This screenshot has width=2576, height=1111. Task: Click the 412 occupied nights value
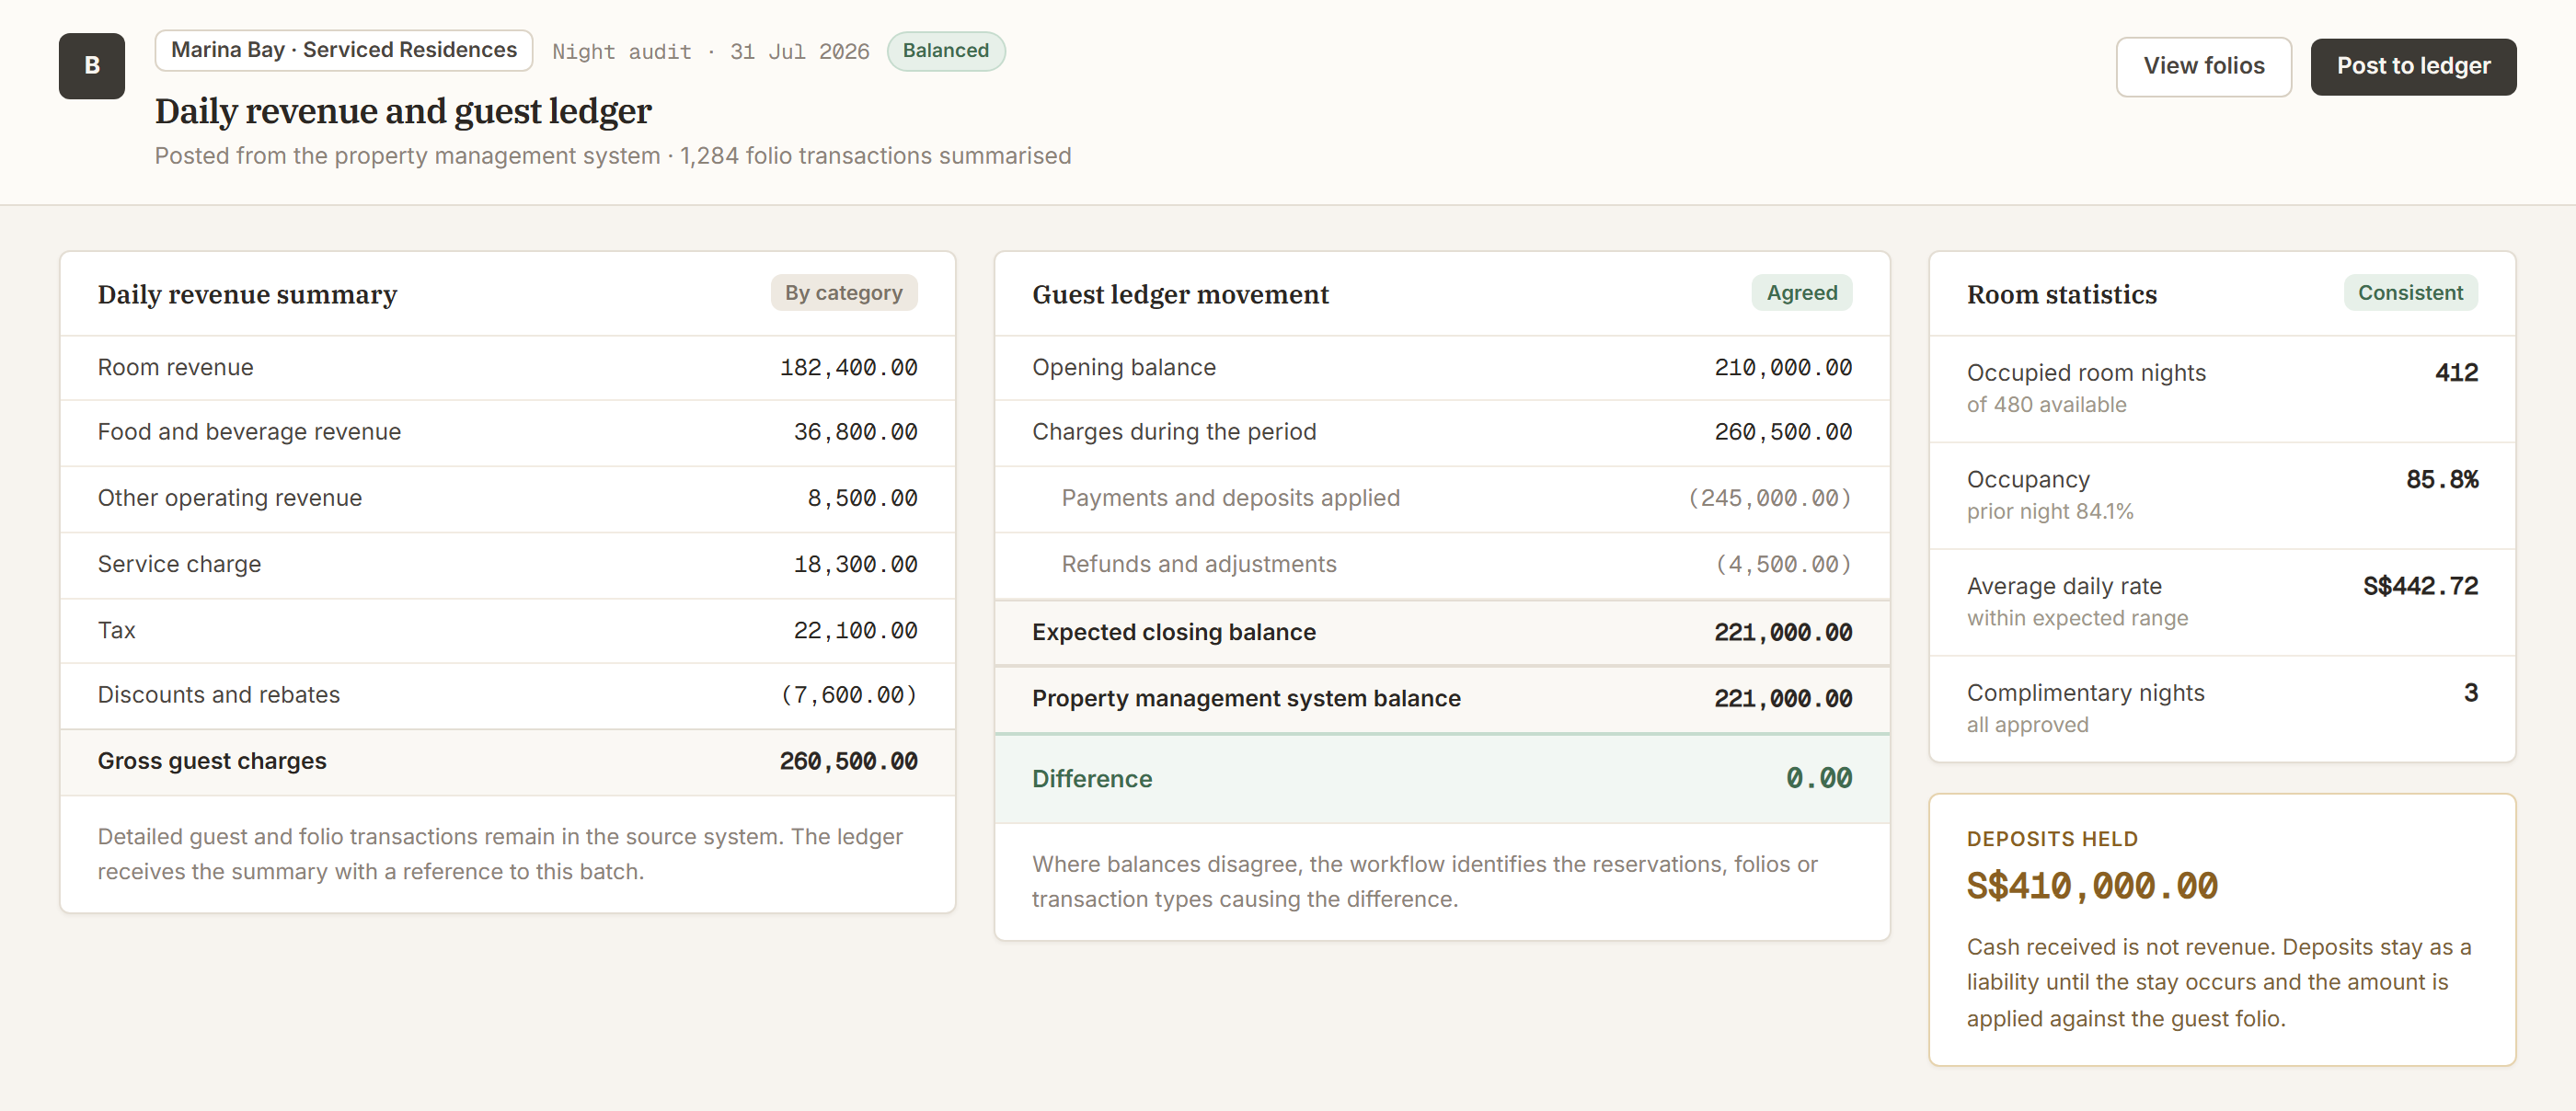(x=2456, y=372)
